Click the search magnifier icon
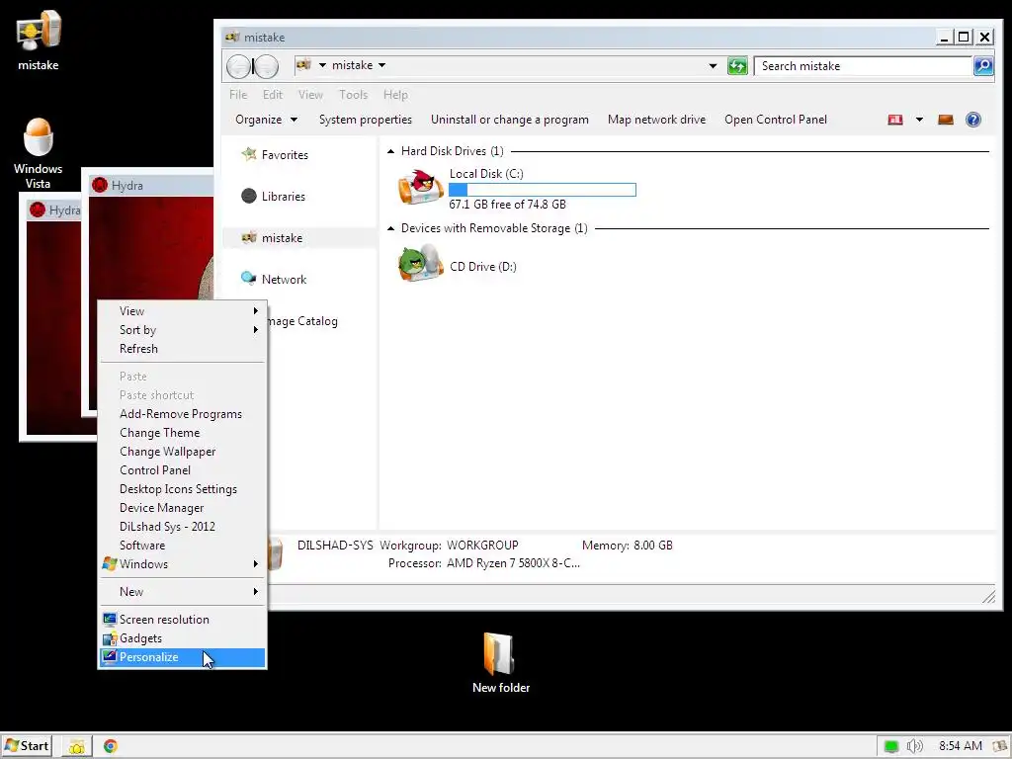This screenshot has width=1012, height=759. click(x=983, y=66)
